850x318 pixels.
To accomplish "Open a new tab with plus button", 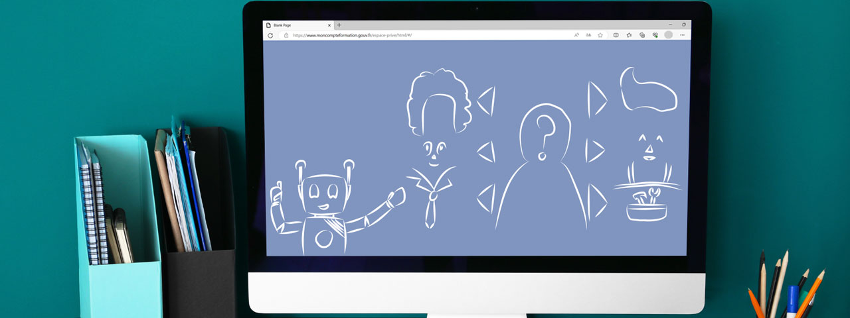I will tap(339, 25).
